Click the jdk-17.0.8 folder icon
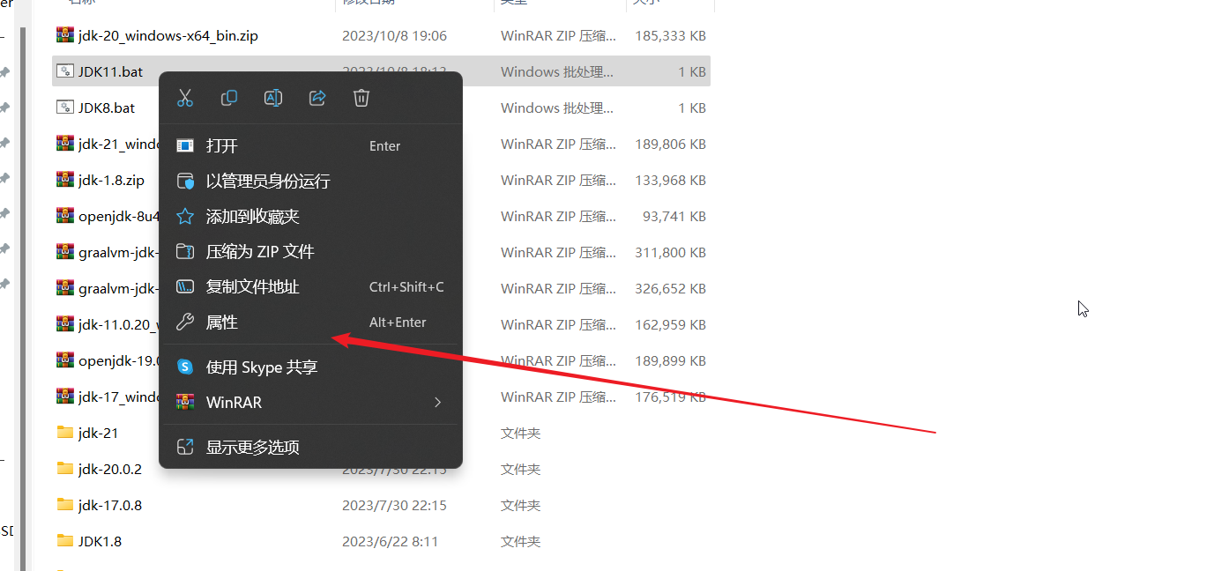Viewport: 1214px width, 571px height. (65, 504)
